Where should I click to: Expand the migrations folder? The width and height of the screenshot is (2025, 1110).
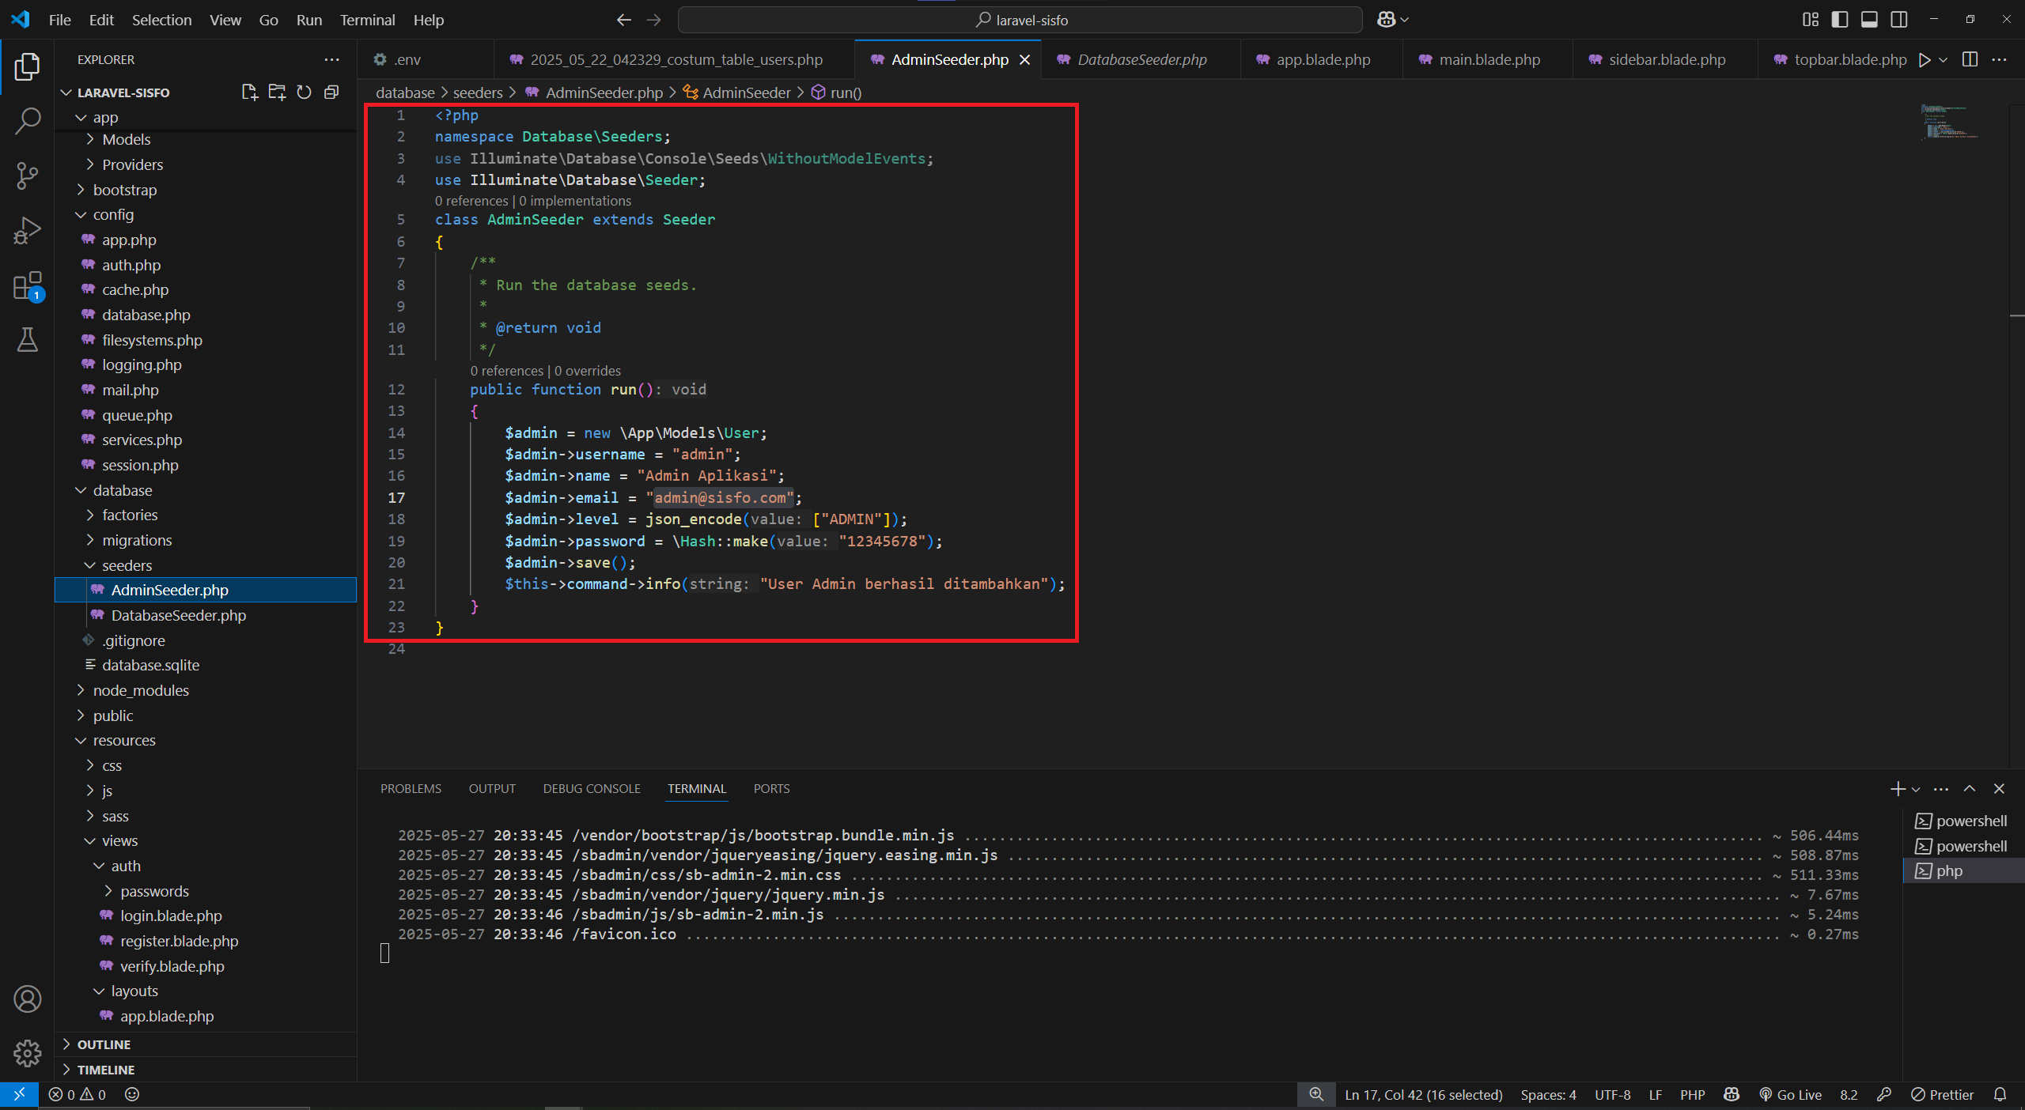[136, 540]
